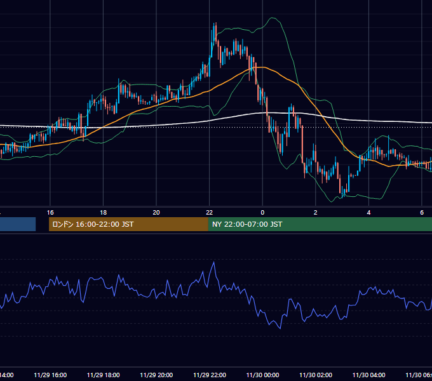Click hour label 2 on the upper time axis
This screenshot has height=381, width=432.
point(316,212)
